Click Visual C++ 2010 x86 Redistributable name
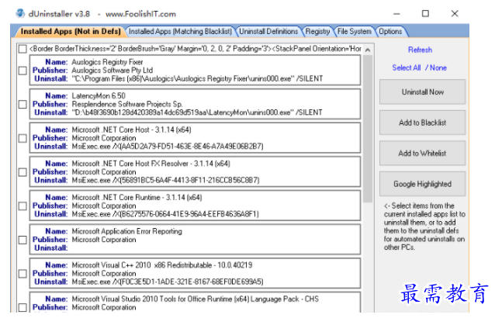Image resolution: width=495 pixels, height=318 pixels. click(162, 265)
